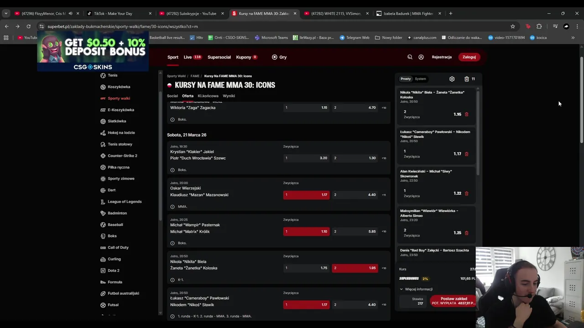
Task: Reload the page
Action: pyautogui.click(x=28, y=26)
